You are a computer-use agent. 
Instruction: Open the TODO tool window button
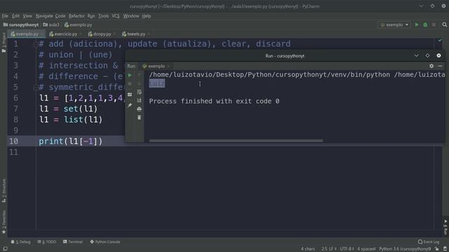click(47, 241)
